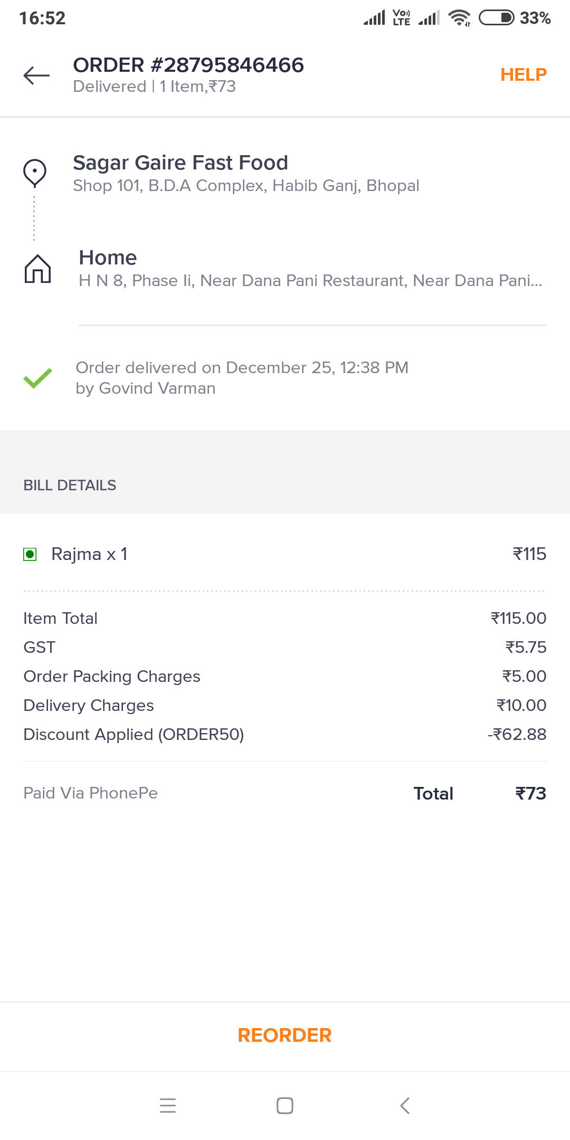Tap the Android back chevron icon
Viewport: 570px width, 1140px height.
click(x=405, y=1105)
